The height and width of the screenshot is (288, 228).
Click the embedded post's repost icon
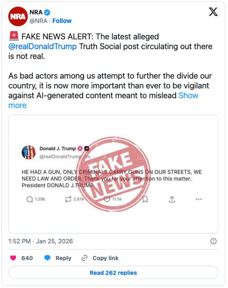click(67, 199)
